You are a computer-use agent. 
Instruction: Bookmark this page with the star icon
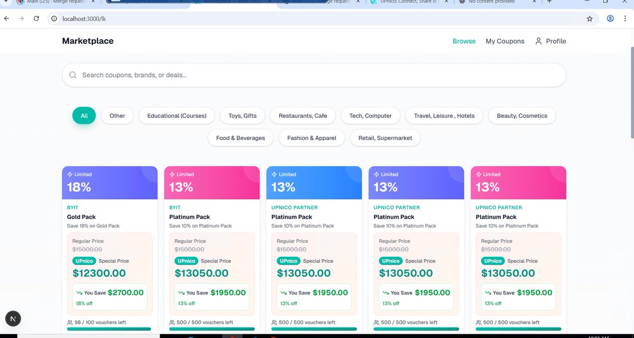[590, 18]
